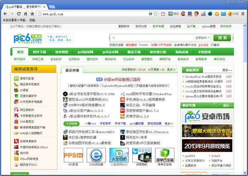Image resolution: width=248 pixels, height=176 pixels.
Task: Reload the page with refresh icon
Action: (19, 14)
